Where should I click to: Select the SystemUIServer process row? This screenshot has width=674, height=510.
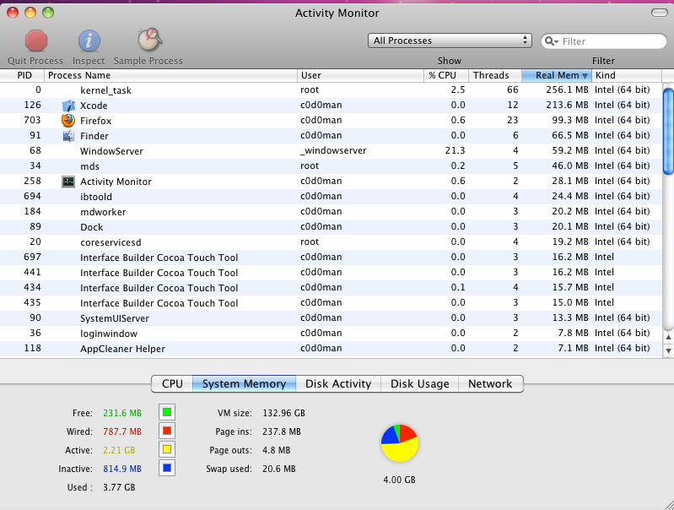coord(331,318)
